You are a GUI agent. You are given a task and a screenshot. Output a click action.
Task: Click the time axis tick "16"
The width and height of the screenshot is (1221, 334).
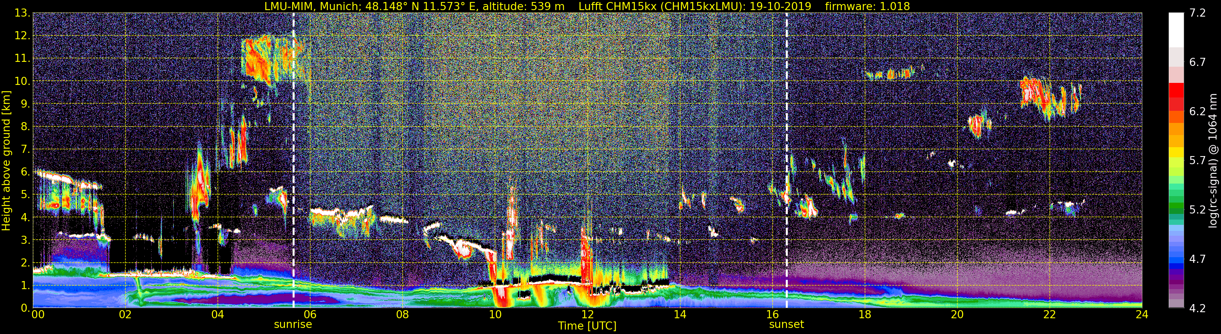[772, 315]
